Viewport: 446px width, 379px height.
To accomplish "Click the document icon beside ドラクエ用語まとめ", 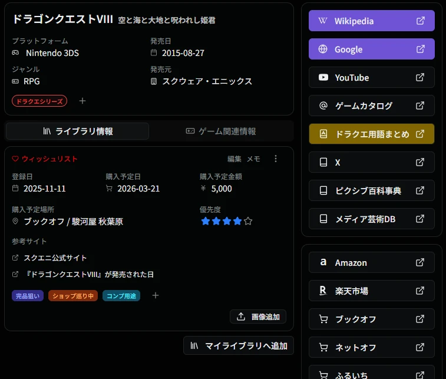I will [323, 134].
